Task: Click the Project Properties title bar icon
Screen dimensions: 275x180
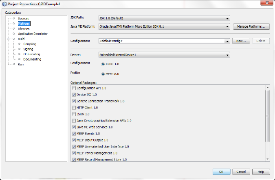Action: point(4,4)
